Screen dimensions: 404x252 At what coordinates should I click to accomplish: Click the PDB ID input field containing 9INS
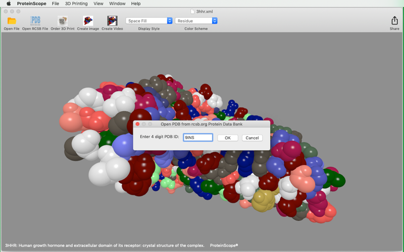(x=198, y=138)
